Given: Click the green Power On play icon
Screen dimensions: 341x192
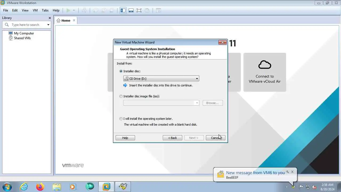Looking at the screenshot, I should pyautogui.click(x=68, y=10).
